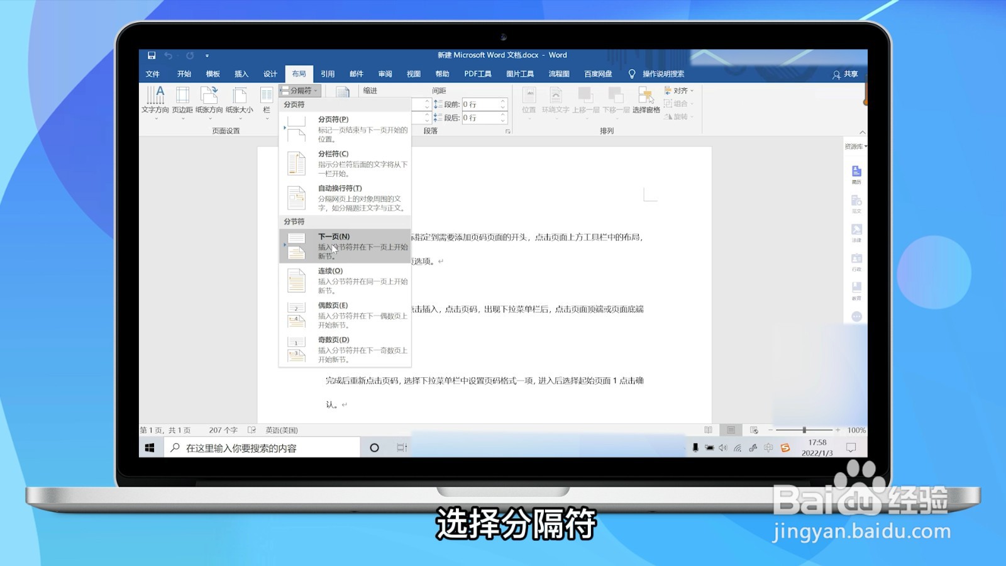The height and width of the screenshot is (566, 1006).
Task: Go to the 视图 tab
Action: [413, 74]
